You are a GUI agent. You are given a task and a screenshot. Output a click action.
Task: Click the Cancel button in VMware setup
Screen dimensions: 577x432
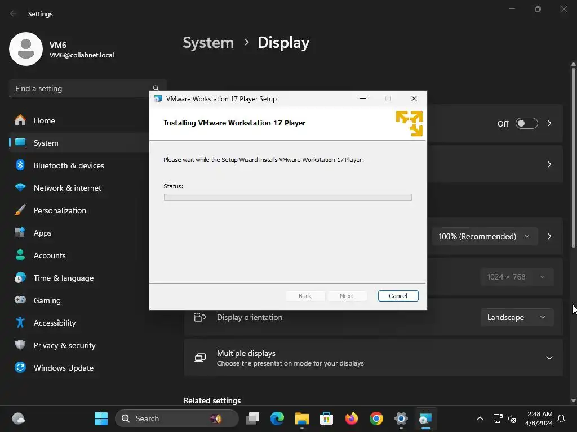pyautogui.click(x=398, y=296)
